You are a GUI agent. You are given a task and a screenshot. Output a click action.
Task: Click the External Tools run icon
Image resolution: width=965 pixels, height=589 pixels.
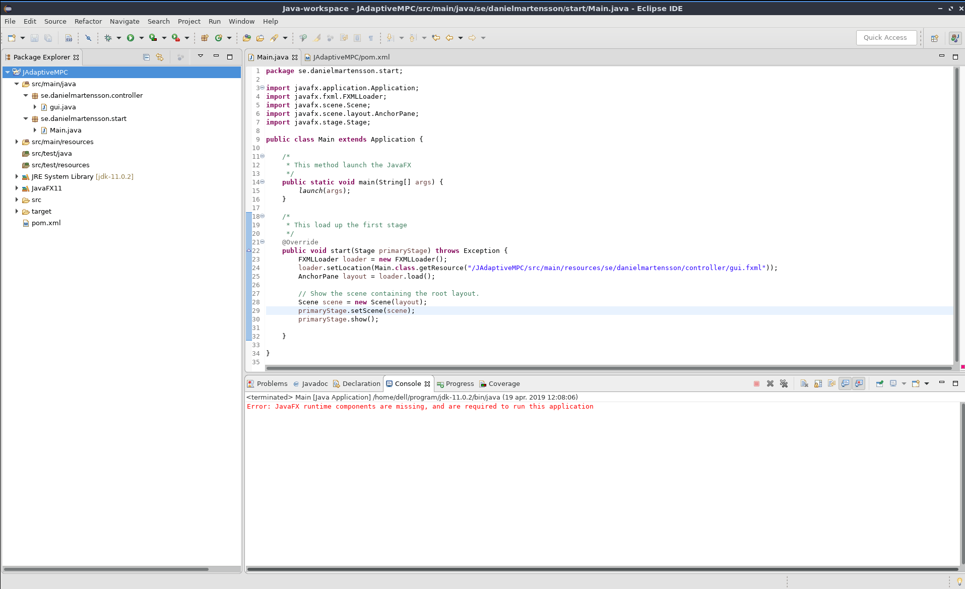tap(176, 38)
